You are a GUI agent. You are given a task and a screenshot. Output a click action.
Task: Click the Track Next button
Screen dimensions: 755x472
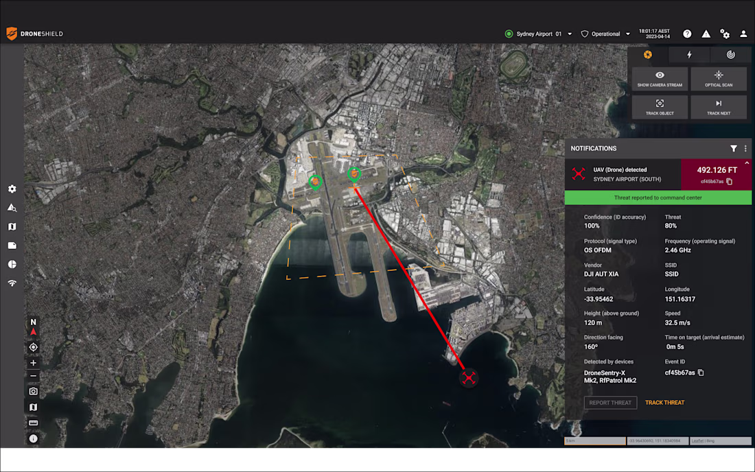point(719,107)
